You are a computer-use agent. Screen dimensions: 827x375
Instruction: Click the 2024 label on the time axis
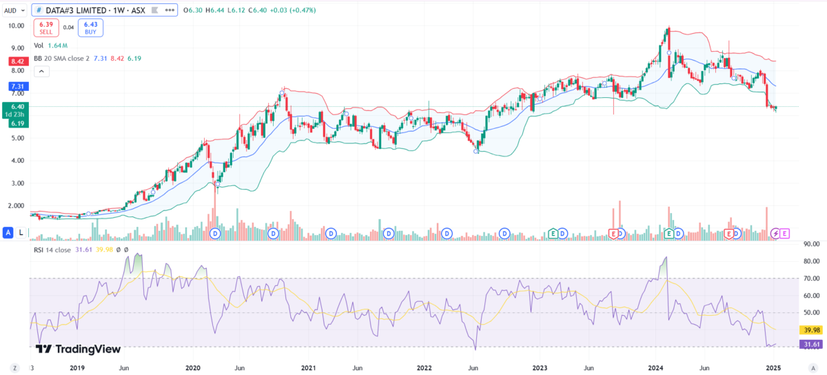656,368
